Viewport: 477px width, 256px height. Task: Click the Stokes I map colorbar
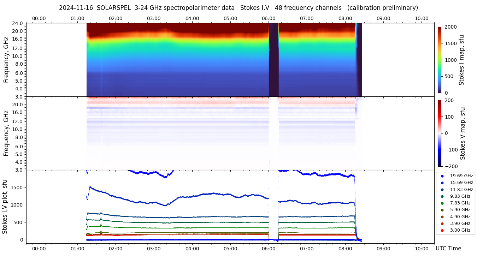pos(440,60)
